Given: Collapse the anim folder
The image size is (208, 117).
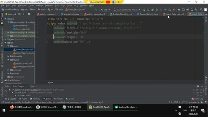Looking at the screenshot, I should 8,46.
